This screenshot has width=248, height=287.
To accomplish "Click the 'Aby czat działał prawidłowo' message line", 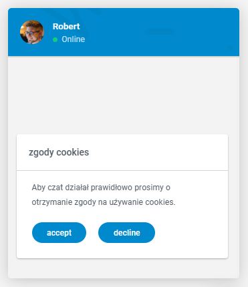I will click(x=101, y=188).
